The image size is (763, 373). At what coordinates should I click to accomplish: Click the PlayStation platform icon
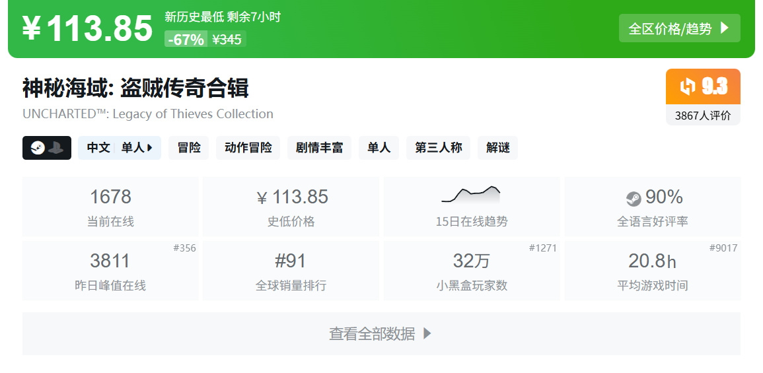coord(56,148)
